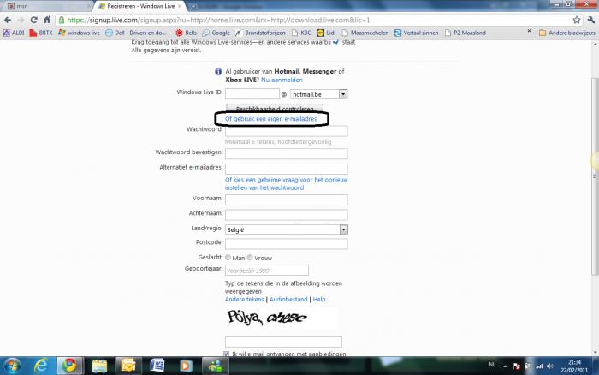
Task: Click the browser forward arrow
Action: point(21,20)
